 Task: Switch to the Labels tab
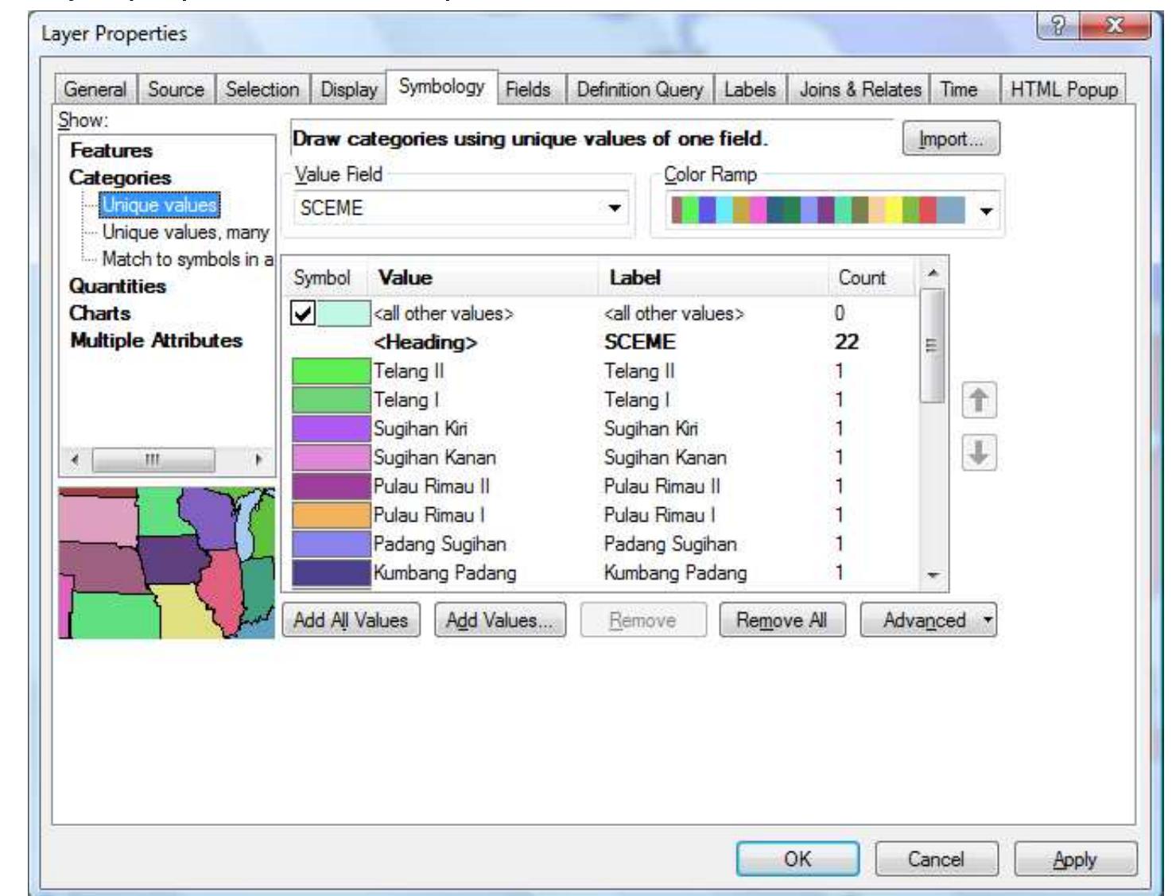(750, 90)
